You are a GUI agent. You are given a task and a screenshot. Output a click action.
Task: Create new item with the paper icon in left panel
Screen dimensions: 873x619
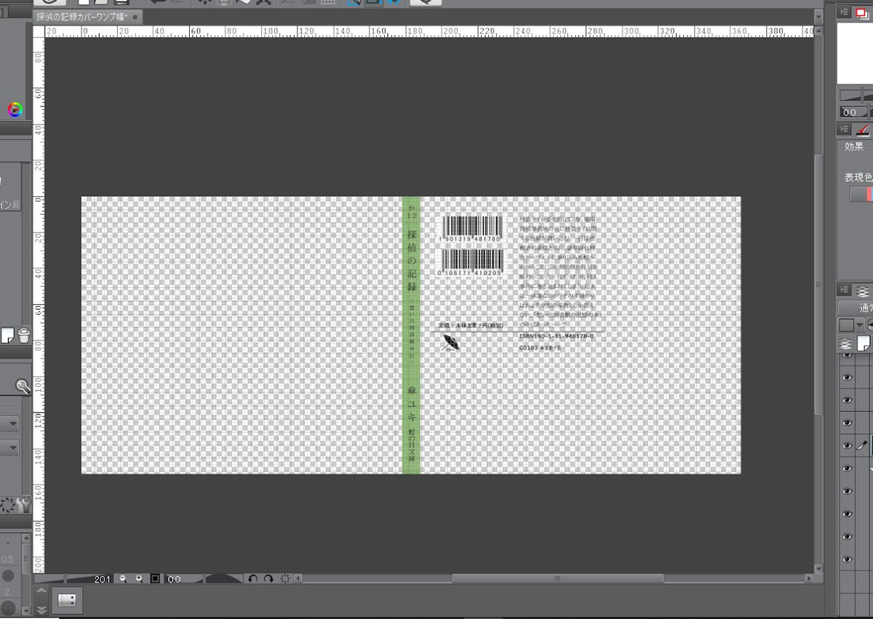[x=8, y=335]
